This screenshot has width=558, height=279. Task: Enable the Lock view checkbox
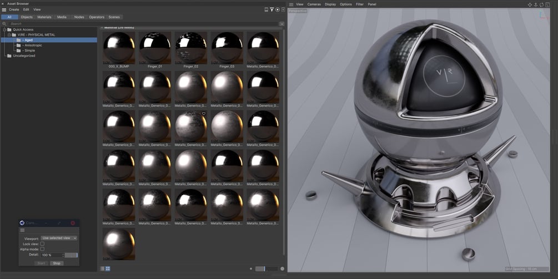coord(42,244)
